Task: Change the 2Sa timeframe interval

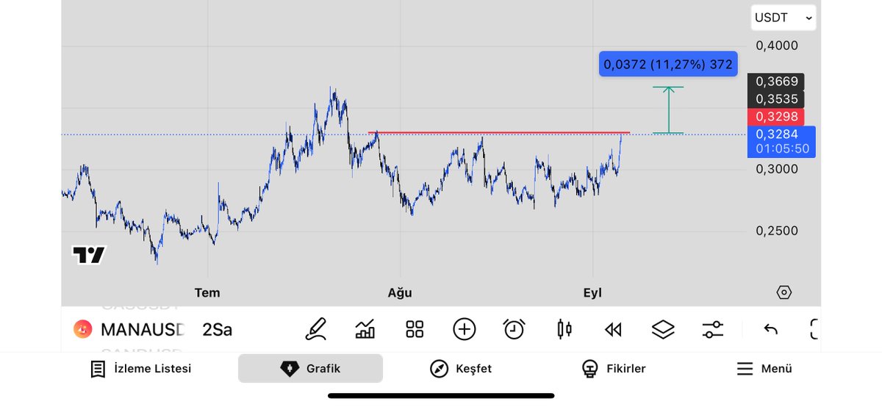Action: [x=218, y=330]
